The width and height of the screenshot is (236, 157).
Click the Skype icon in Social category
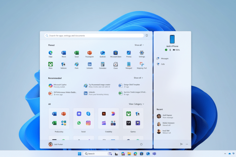pyautogui.click(x=88, y=114)
